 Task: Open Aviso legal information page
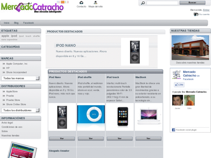7,123
